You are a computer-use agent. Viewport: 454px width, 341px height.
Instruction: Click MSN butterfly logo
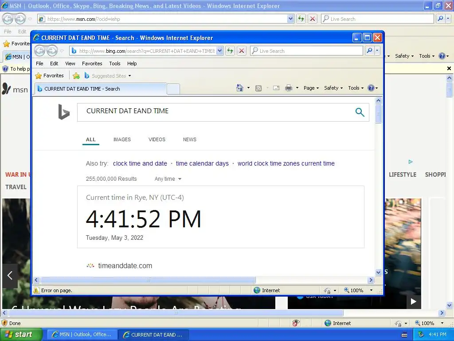point(6,89)
